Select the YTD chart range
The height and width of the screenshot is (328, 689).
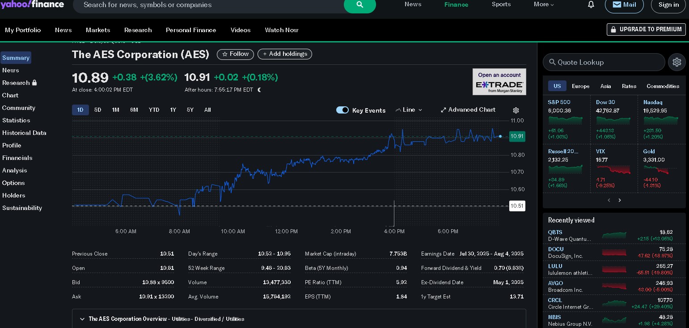(x=154, y=110)
